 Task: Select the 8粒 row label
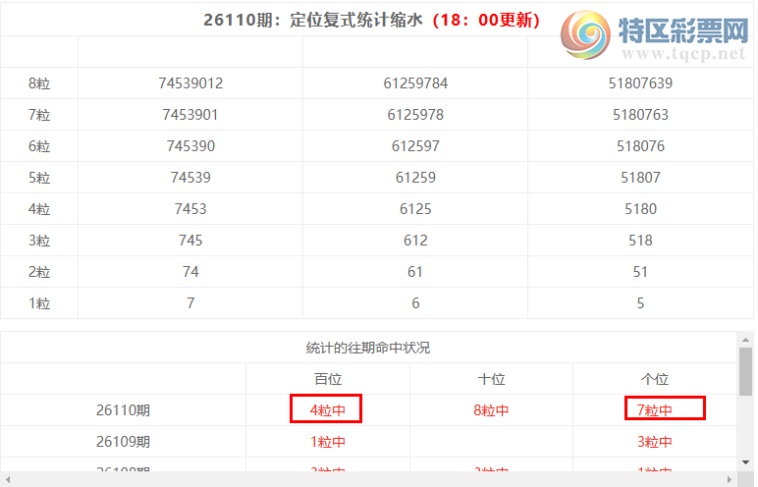click(39, 83)
